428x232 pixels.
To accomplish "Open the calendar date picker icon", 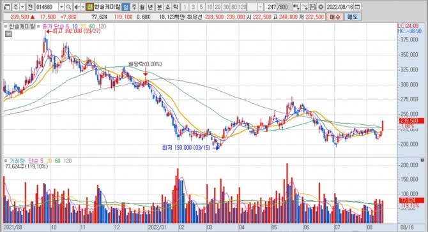I will (357, 7).
